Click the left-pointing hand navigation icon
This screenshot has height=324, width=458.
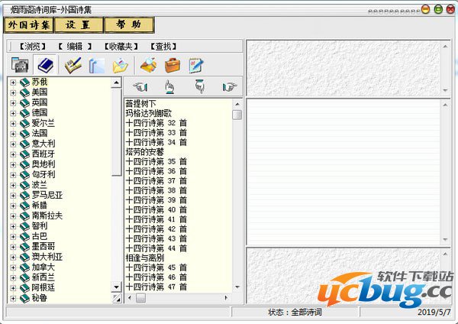[x=140, y=86]
